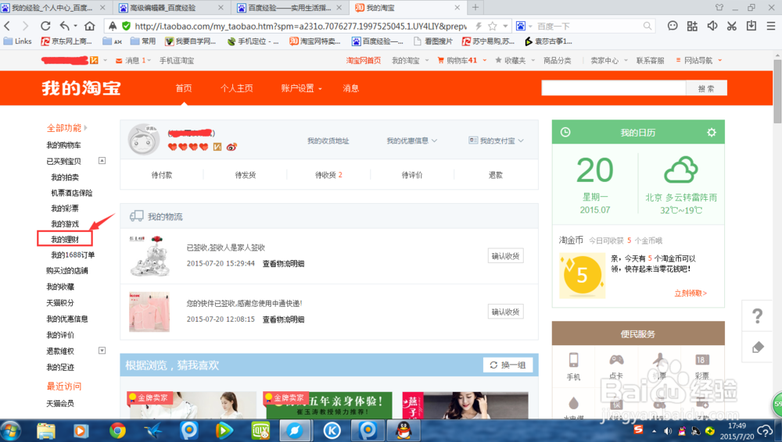
Task: Open 我的购物车 in sidebar
Action: click(63, 145)
